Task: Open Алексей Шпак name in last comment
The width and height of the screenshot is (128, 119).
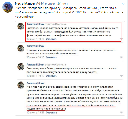Action: coord(35,83)
